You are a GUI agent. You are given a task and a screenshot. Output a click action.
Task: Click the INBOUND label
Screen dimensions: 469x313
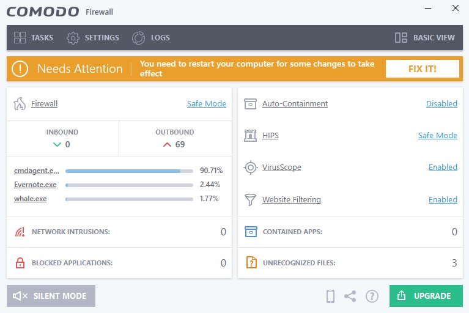[x=62, y=132]
